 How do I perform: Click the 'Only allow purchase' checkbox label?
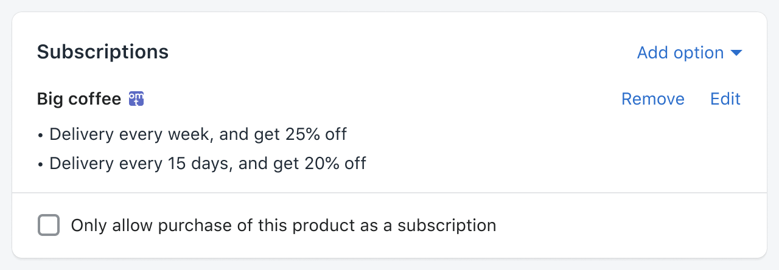coord(283,226)
